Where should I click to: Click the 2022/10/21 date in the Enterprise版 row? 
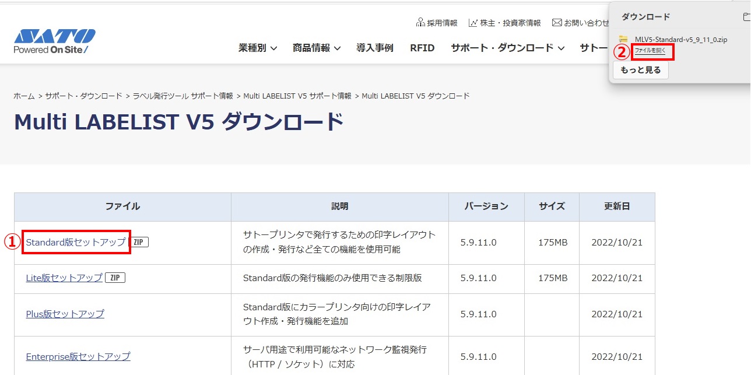[x=617, y=356]
